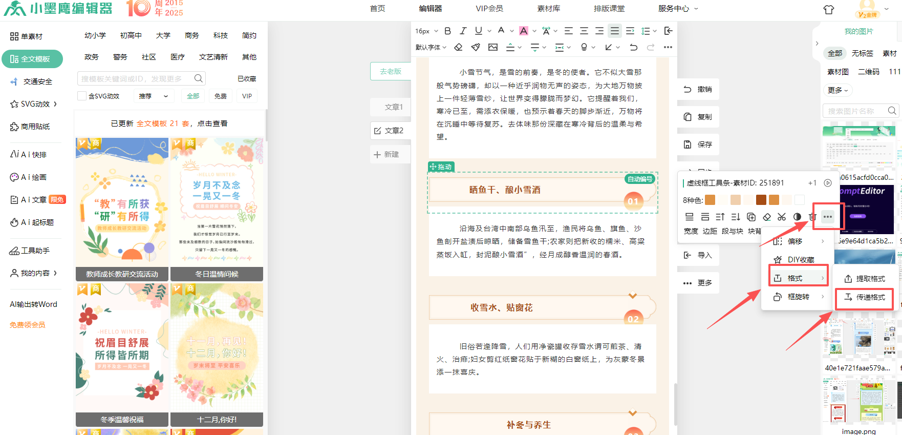Pick the white color swatch in 8种色
902x435 pixels.
pos(800,200)
